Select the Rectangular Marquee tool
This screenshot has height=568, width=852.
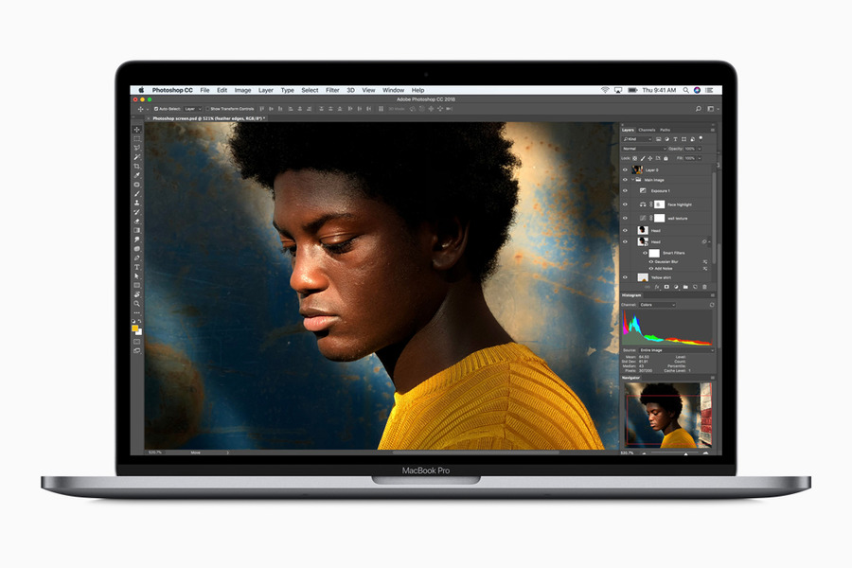[136, 138]
